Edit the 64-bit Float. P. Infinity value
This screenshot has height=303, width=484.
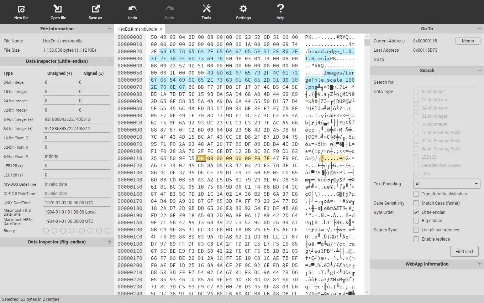77,156
